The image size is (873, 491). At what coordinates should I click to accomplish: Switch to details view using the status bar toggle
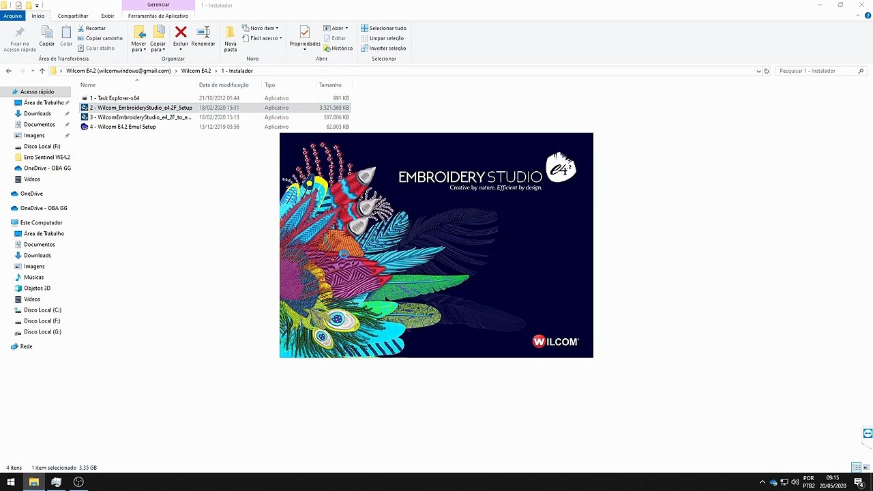click(x=856, y=468)
